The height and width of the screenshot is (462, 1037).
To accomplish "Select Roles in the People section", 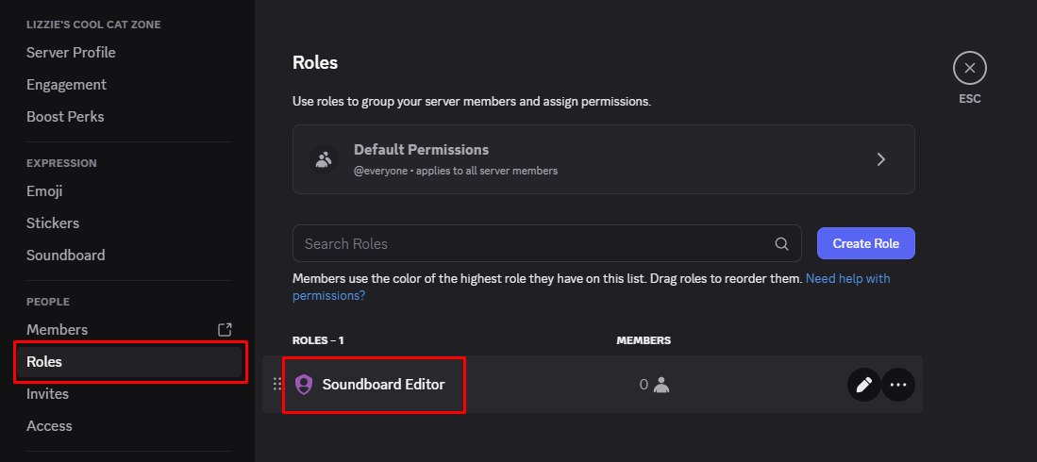I will [129, 362].
